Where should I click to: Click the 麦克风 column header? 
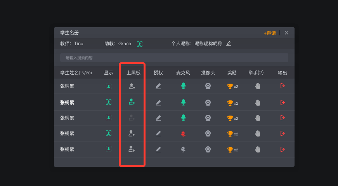click(x=183, y=73)
